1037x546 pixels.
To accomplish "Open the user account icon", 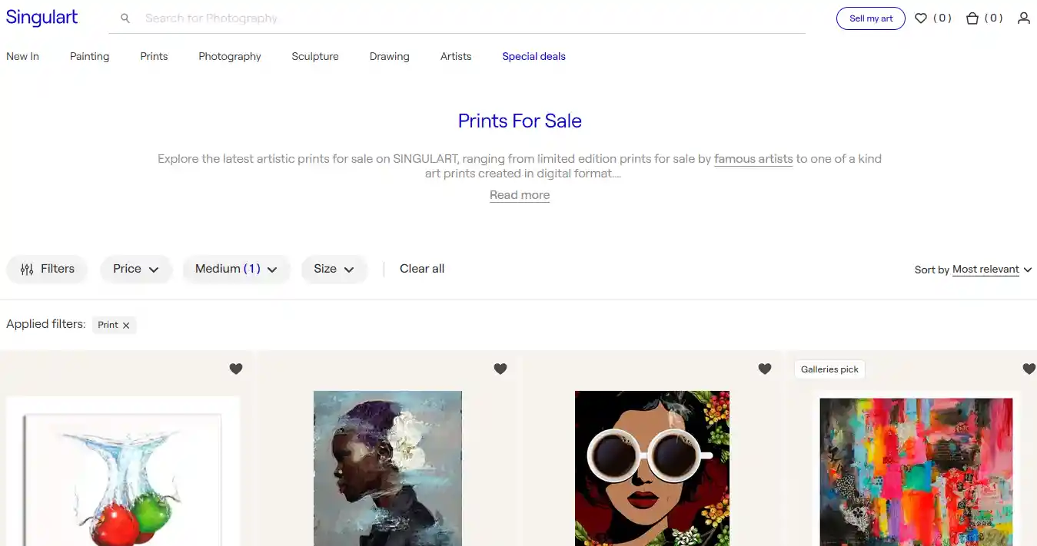I will pyautogui.click(x=1024, y=18).
